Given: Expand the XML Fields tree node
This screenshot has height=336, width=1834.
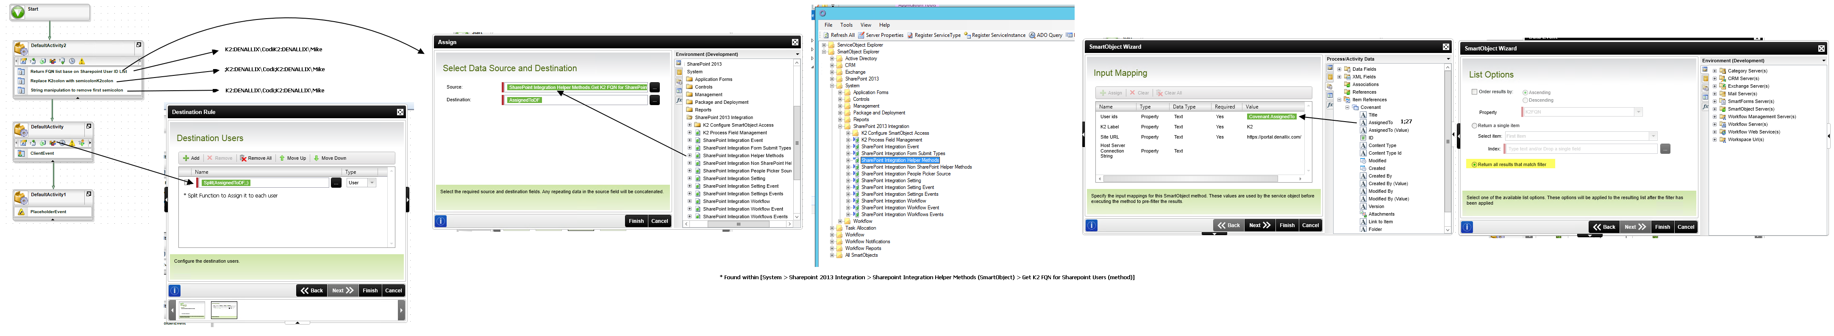Looking at the screenshot, I should (1339, 77).
